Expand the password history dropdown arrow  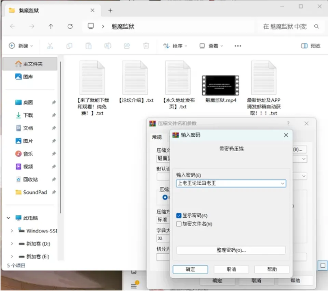(x=283, y=184)
